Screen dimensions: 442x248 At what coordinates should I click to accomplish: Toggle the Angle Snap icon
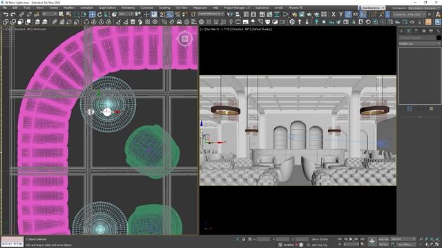coord(170,14)
